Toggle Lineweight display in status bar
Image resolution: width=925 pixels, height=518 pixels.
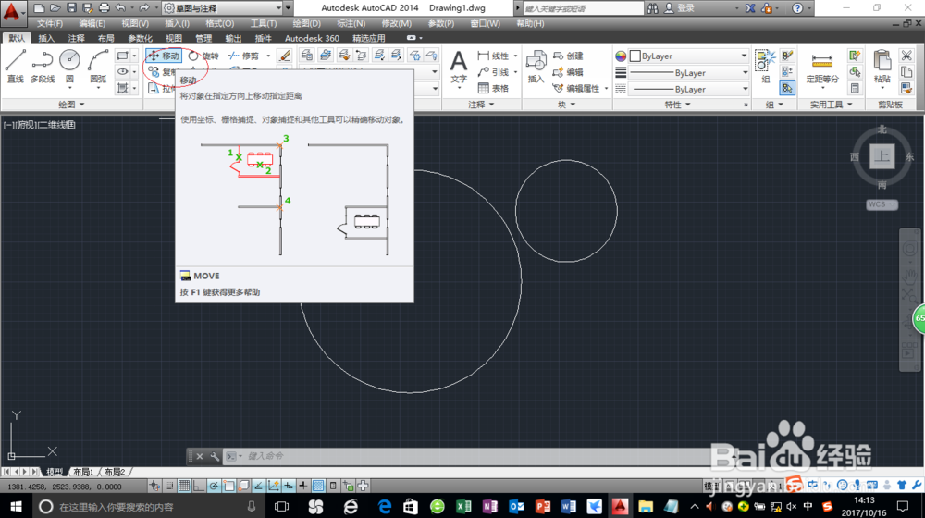(302, 487)
